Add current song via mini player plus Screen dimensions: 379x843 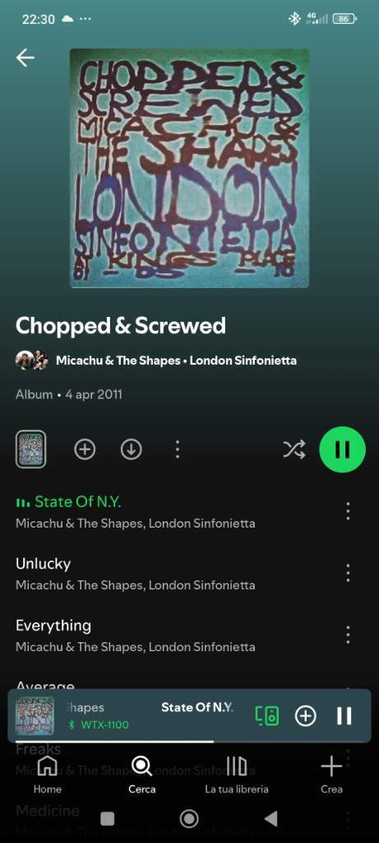(x=306, y=715)
